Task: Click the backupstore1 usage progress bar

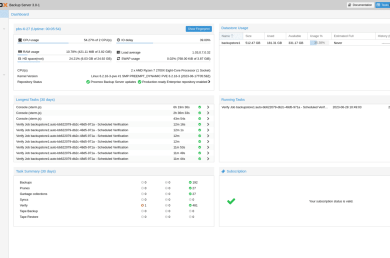Action: [x=319, y=43]
